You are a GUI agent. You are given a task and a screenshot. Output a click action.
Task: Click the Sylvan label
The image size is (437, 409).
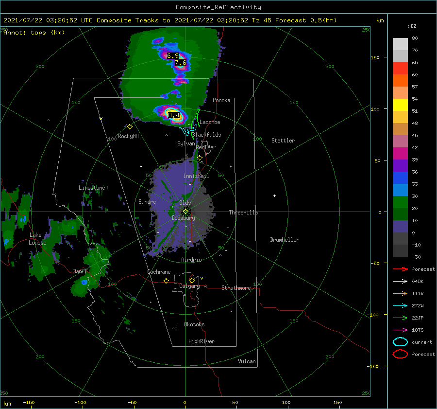186,143
